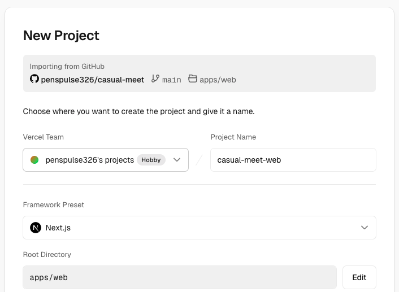Expand the Vercel Team dropdown chevron
This screenshot has width=399, height=292.
tap(177, 160)
